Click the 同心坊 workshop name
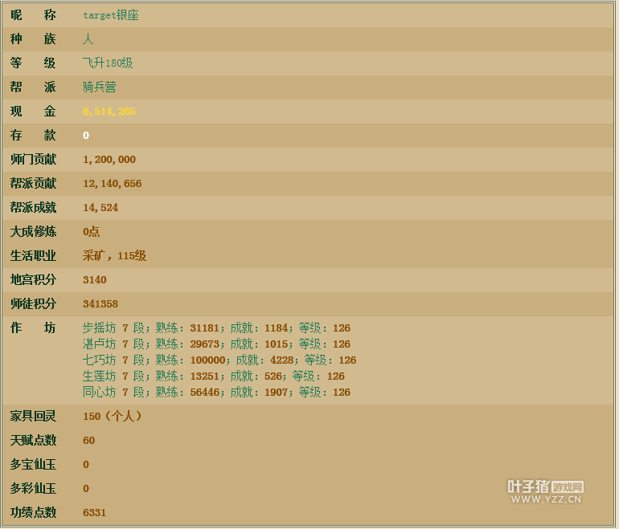 click(x=100, y=393)
